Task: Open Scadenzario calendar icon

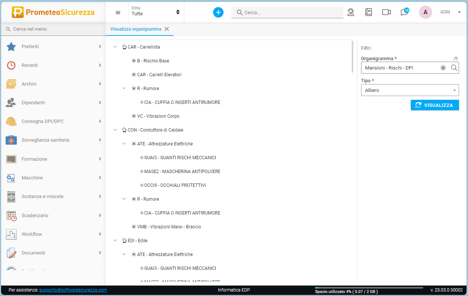Action: click(x=11, y=215)
